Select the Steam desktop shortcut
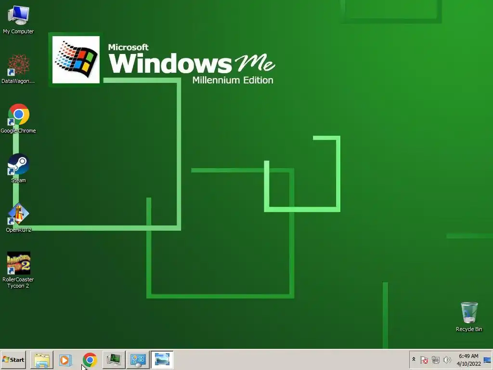This screenshot has height=370, width=493. (x=18, y=168)
